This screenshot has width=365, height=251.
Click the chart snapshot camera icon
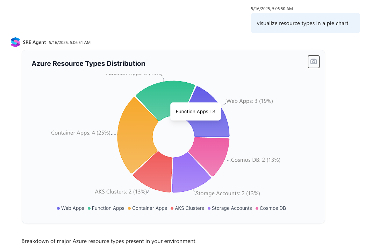point(313,62)
